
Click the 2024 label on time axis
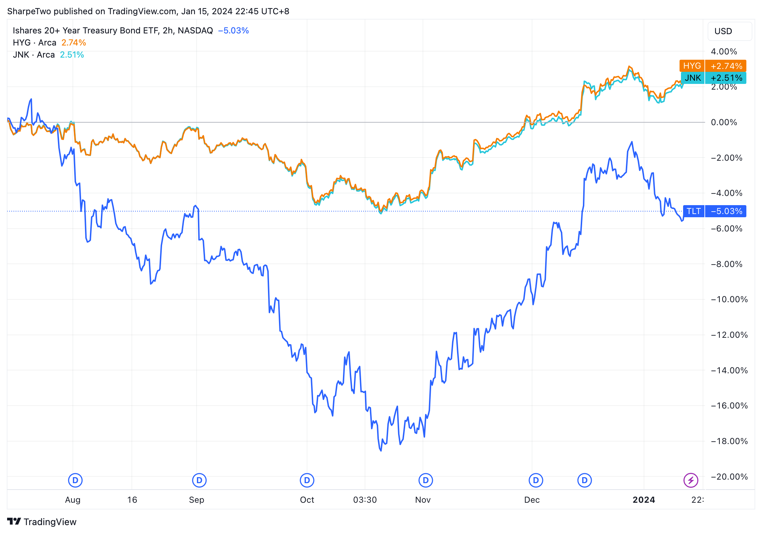tap(644, 500)
